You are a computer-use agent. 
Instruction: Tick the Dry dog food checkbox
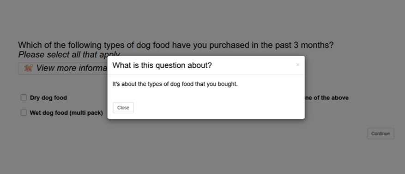click(24, 98)
